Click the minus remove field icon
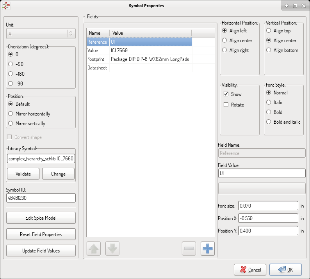This screenshot has width=310, height=279. click(189, 249)
